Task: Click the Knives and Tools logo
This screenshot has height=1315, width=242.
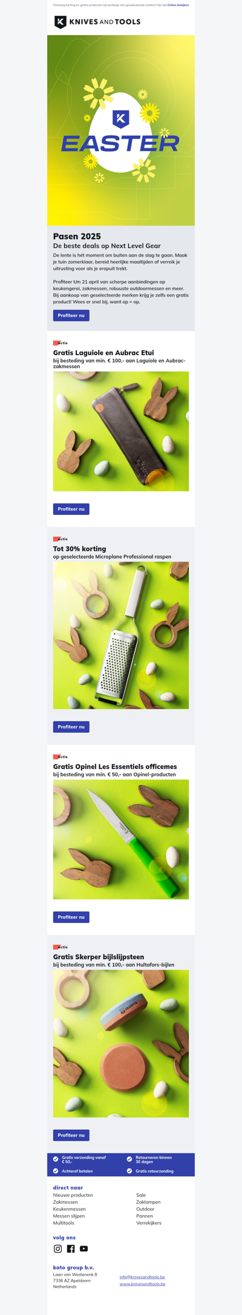Action: [97, 22]
